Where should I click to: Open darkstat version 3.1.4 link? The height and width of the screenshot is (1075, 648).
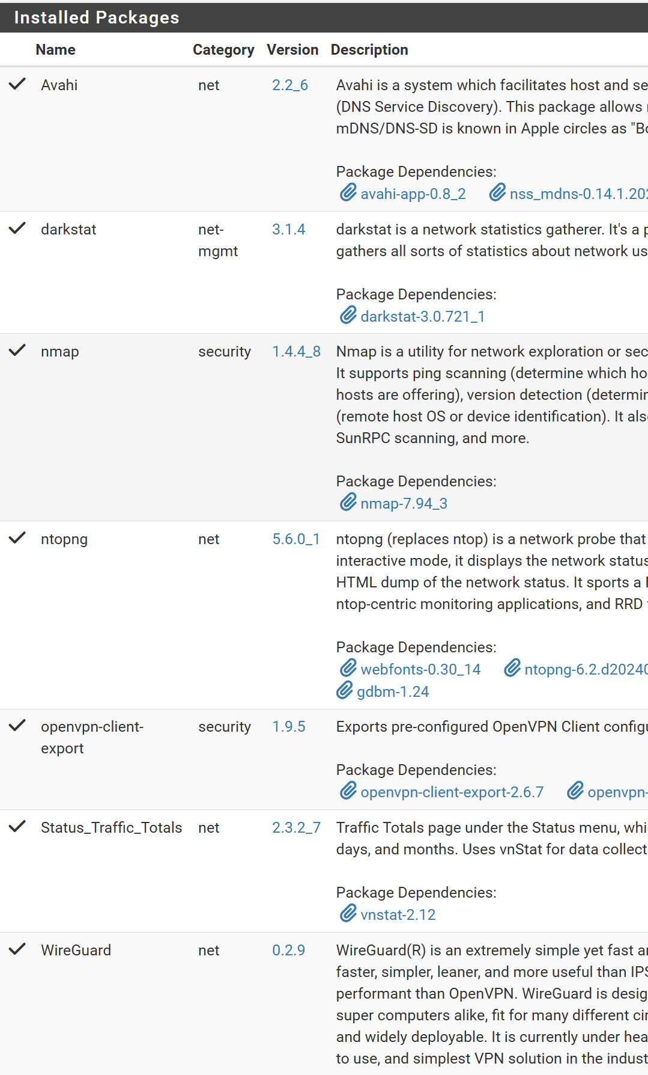[x=288, y=230]
